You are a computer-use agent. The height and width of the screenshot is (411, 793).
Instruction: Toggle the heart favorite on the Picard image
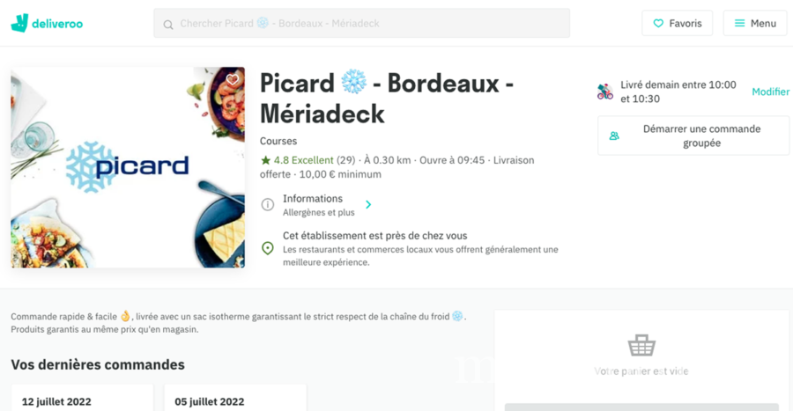pyautogui.click(x=233, y=80)
